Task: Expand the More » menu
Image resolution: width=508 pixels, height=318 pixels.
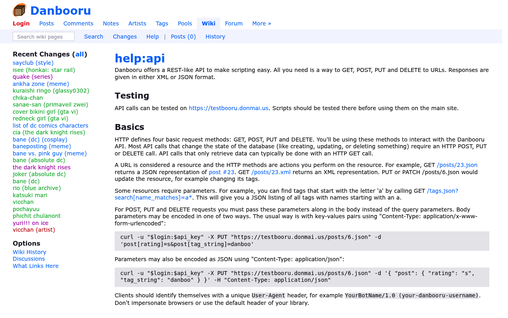Action: pos(262,23)
